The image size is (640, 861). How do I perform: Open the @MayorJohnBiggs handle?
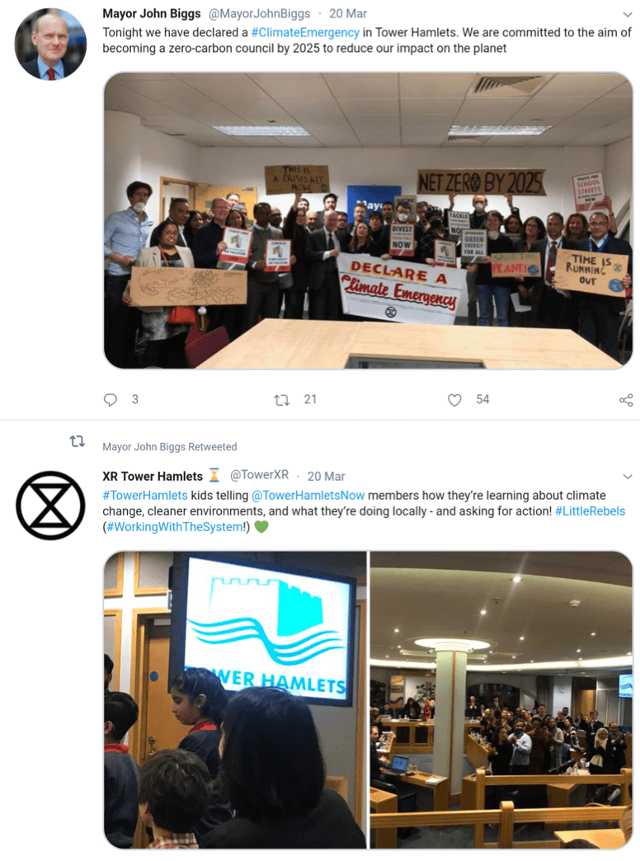[259, 14]
